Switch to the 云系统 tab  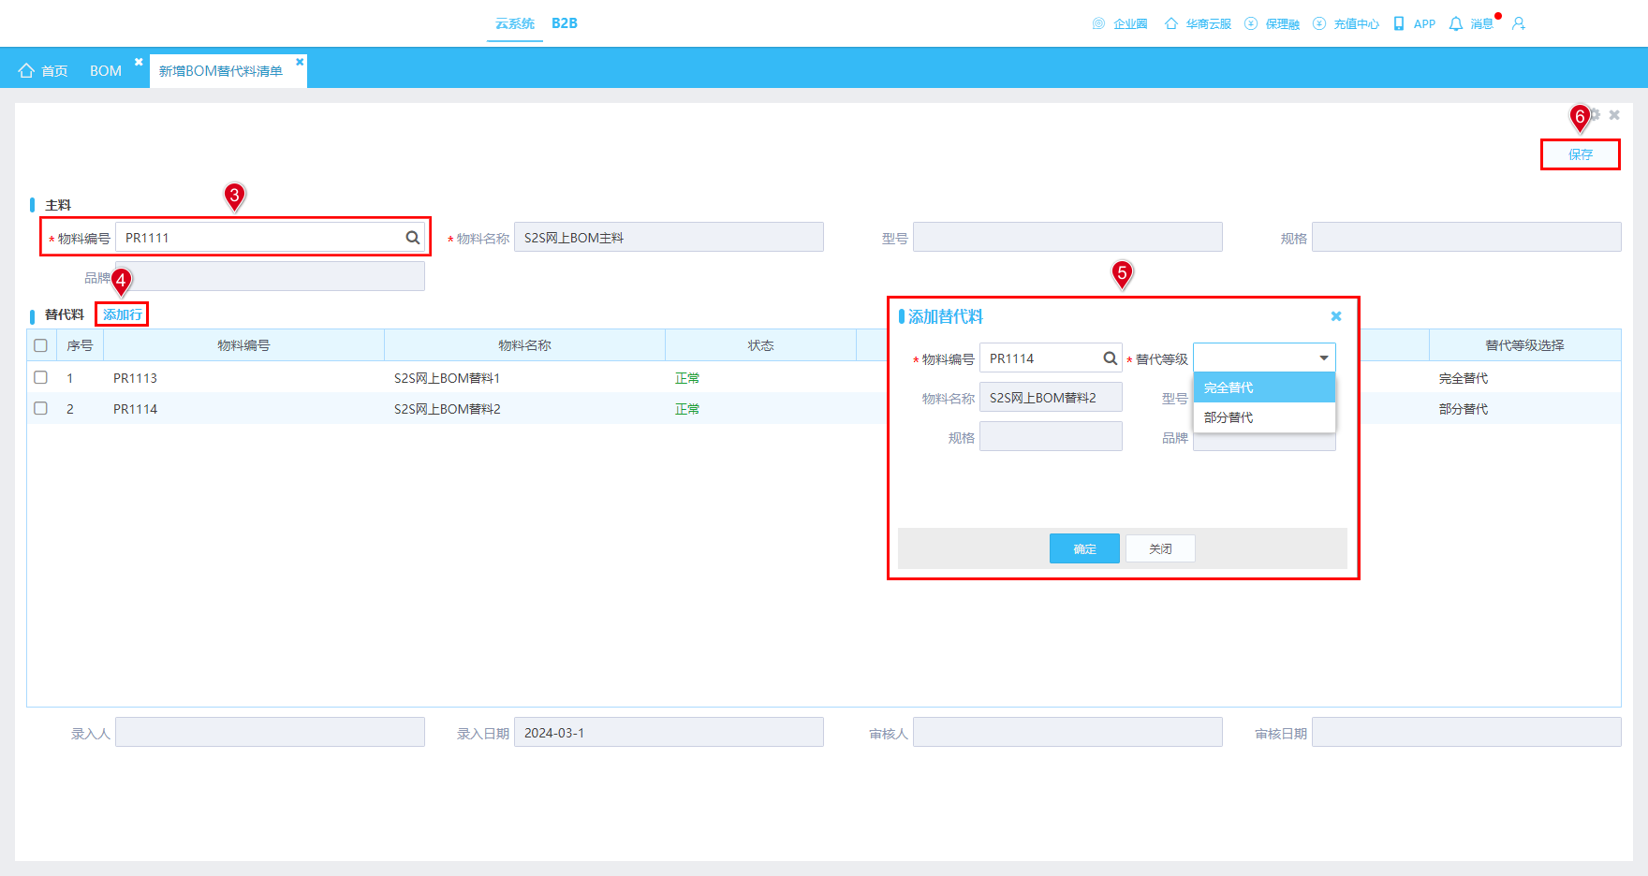click(515, 23)
